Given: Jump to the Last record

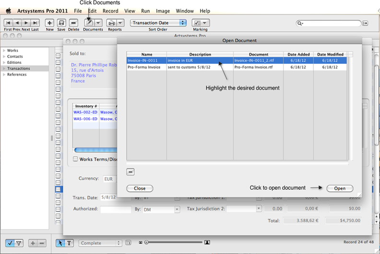Looking at the screenshot, I should (x=35, y=23).
